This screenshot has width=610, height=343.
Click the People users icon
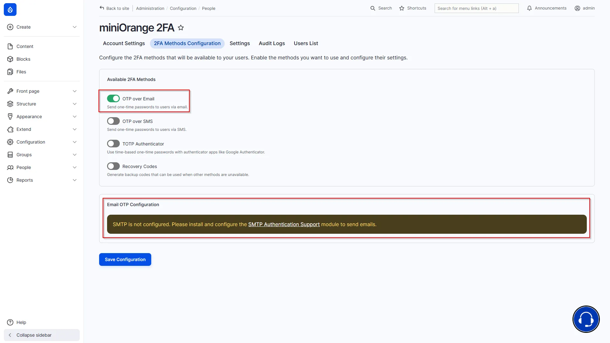click(10, 167)
